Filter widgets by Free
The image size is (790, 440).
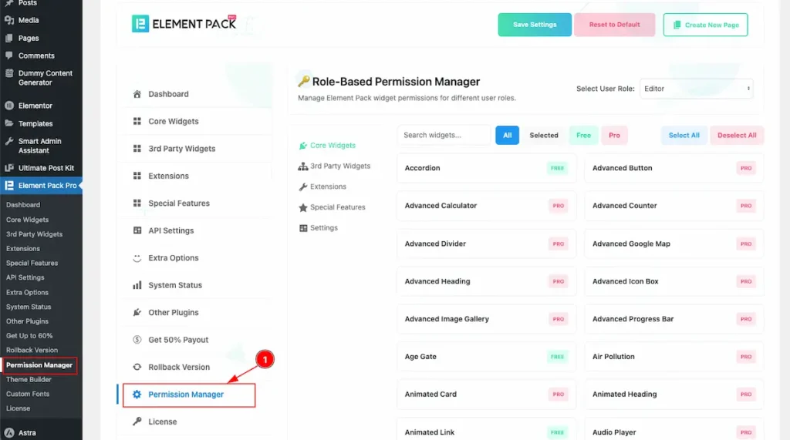(x=583, y=136)
